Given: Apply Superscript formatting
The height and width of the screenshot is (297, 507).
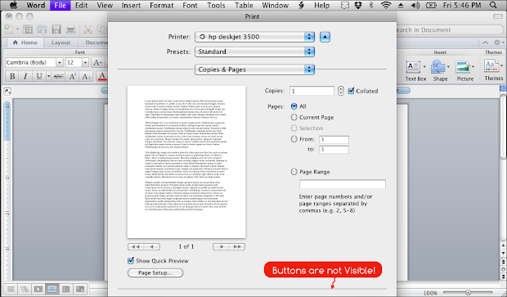Looking at the screenshot, I should [x=73, y=76].
